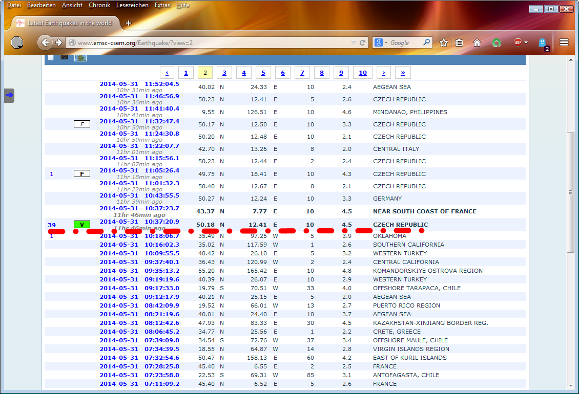This screenshot has height=394, width=579.
Task: Click the green V badge on Czech Republic row
Action: (x=81, y=225)
